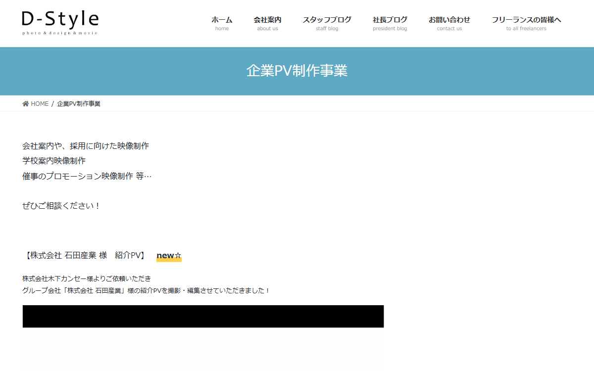Click the house icon in the breadcrumb

tap(26, 104)
